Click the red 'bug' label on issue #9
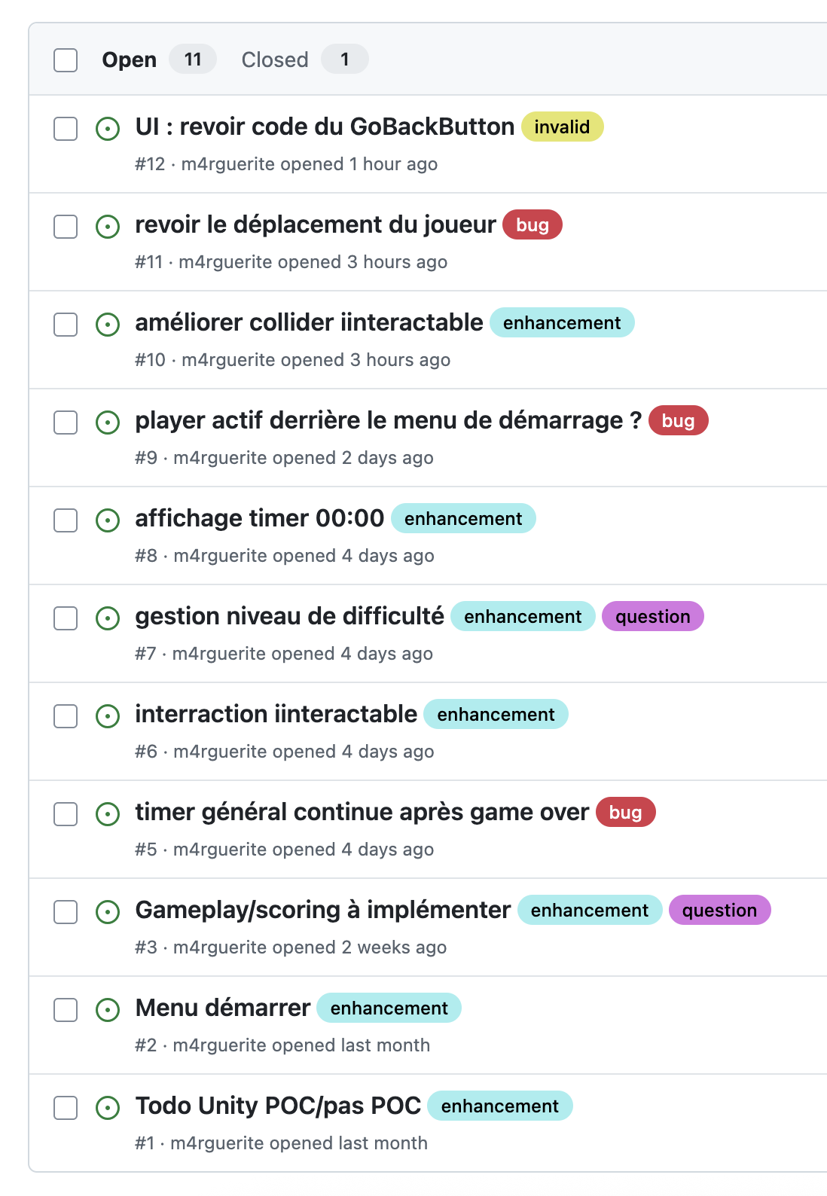827x1196 pixels. (x=677, y=421)
